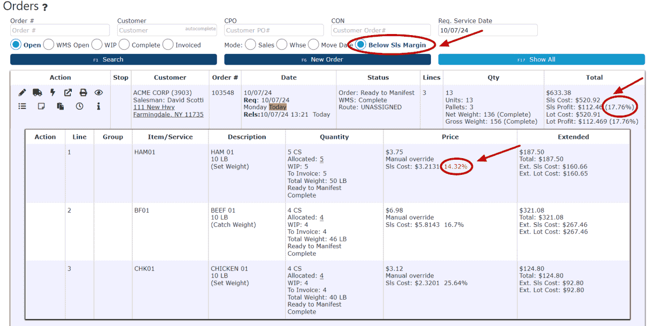
Task: Click the printer icon for order 103548
Action: (83, 93)
